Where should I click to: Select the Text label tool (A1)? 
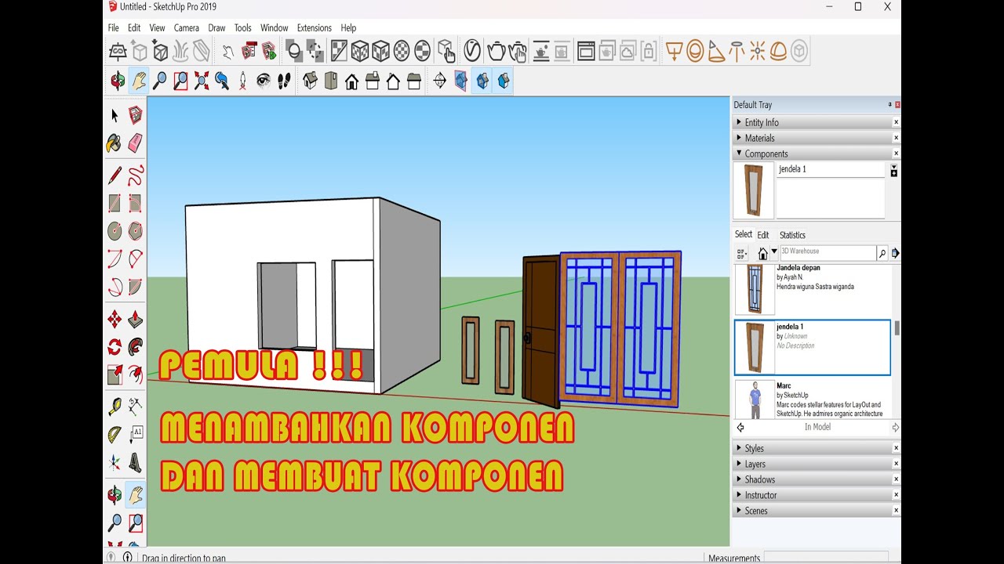pyautogui.click(x=135, y=435)
